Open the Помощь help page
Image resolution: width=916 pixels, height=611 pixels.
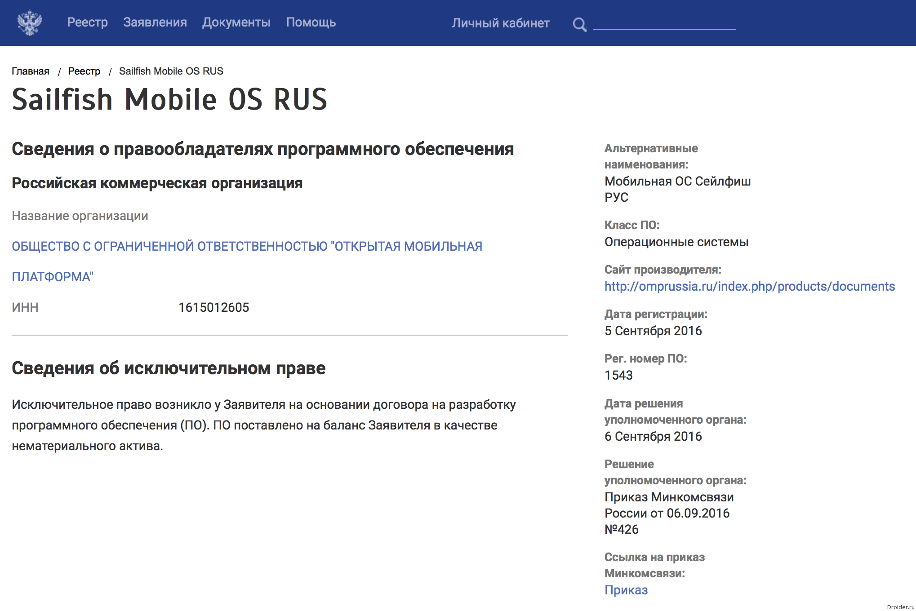[x=311, y=22]
